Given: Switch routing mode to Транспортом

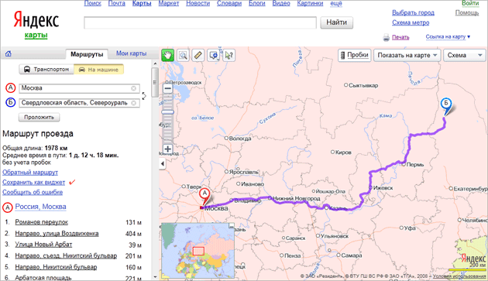Looking at the screenshot, I should click(x=46, y=69).
